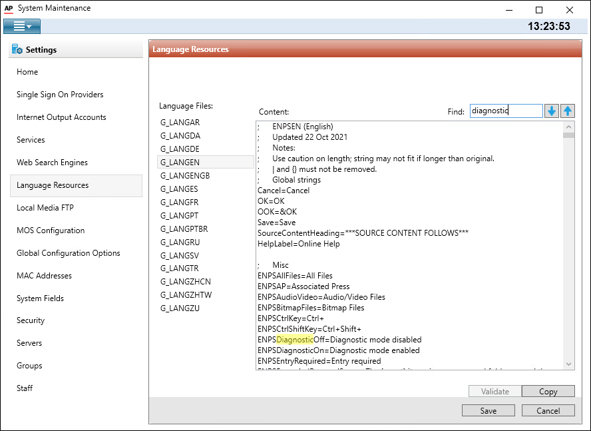Select Services in the settings list

click(31, 140)
